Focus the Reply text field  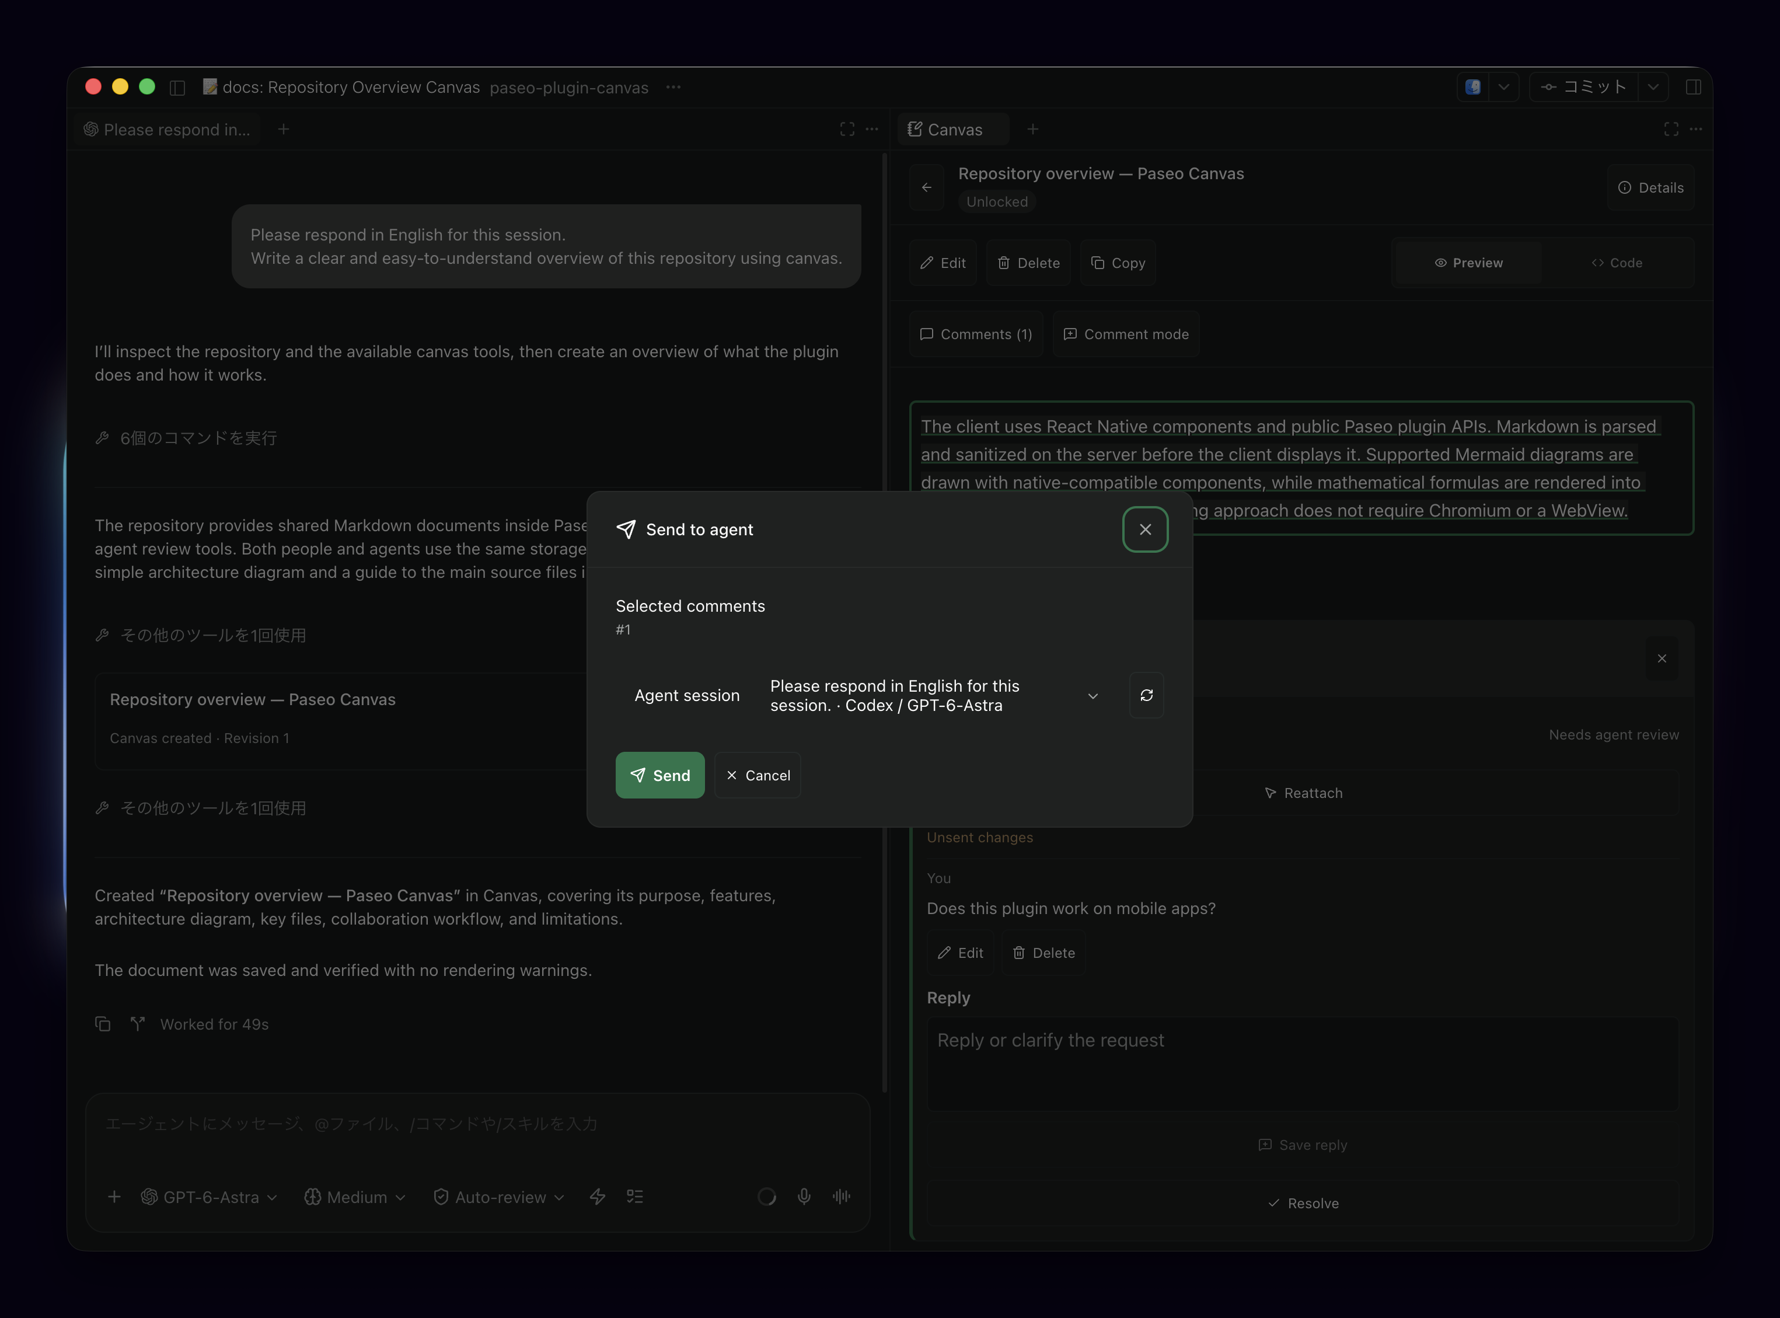click(x=1303, y=1064)
